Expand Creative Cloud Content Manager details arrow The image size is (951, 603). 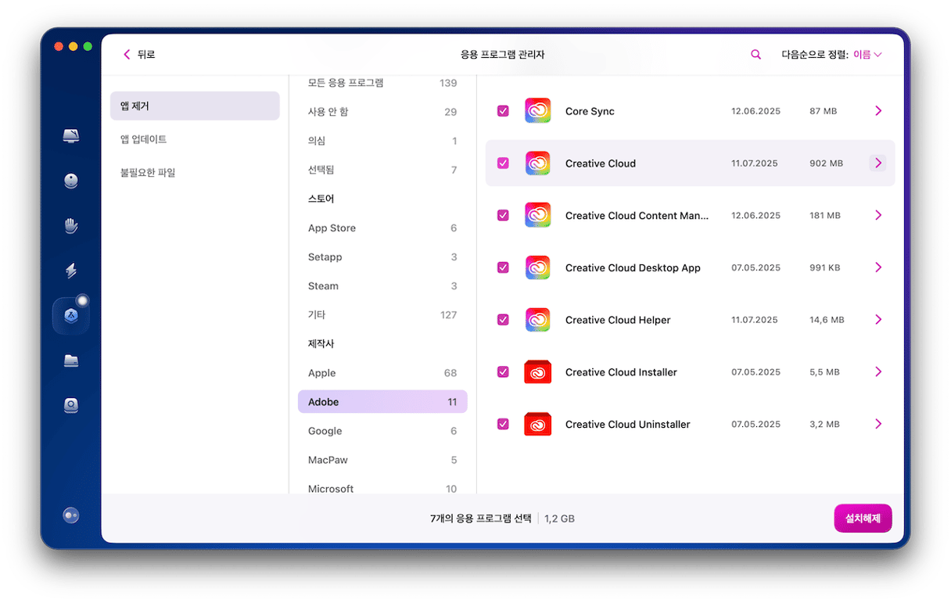pos(878,215)
